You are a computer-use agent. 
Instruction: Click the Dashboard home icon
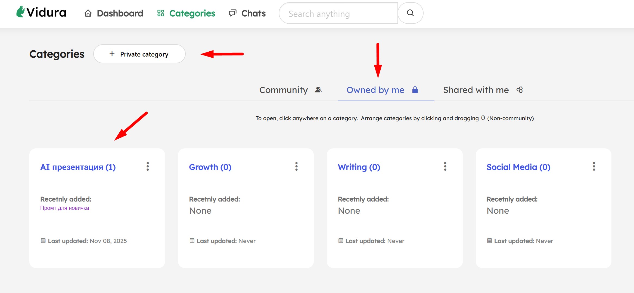(88, 13)
